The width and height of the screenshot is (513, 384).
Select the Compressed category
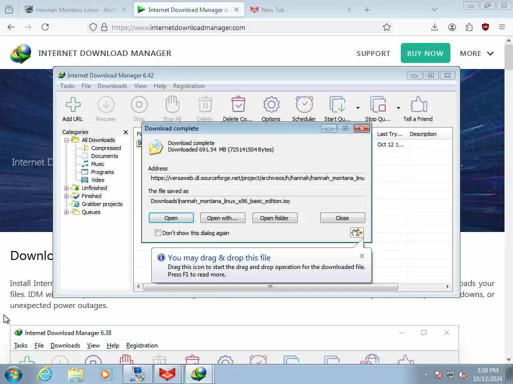106,148
